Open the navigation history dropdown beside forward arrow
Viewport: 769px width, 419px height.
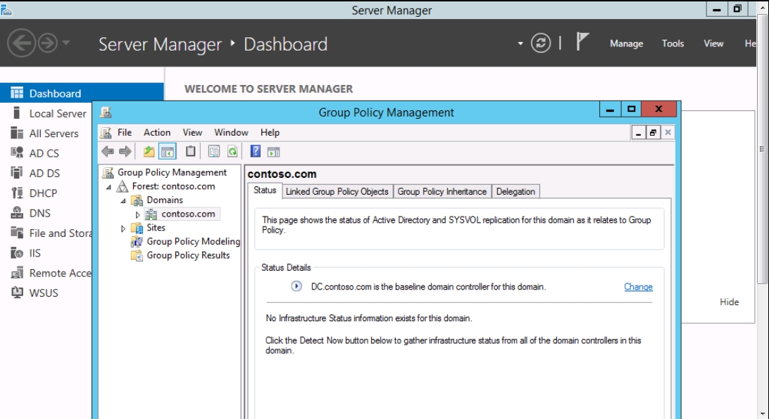point(65,43)
